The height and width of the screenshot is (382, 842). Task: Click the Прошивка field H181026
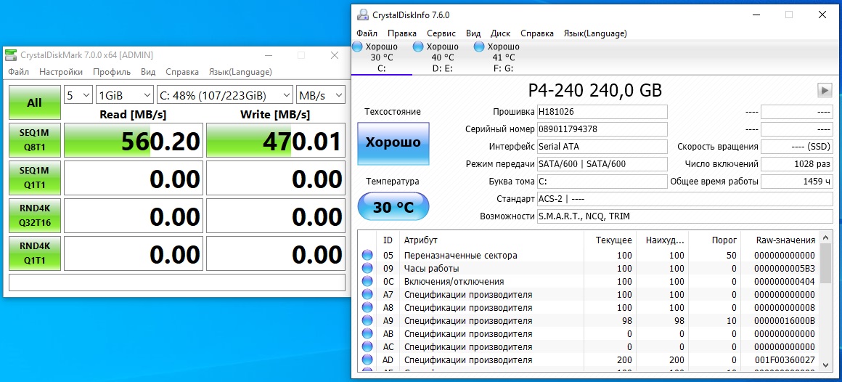coord(602,112)
